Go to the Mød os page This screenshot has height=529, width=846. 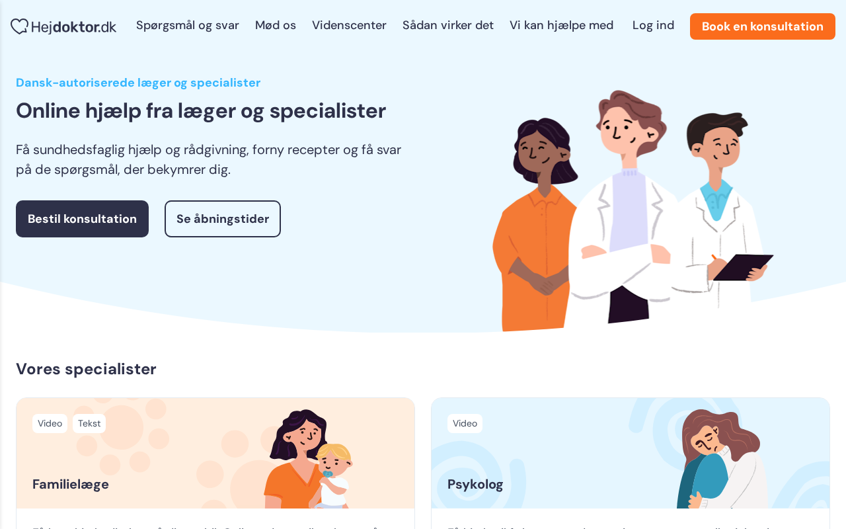click(276, 25)
